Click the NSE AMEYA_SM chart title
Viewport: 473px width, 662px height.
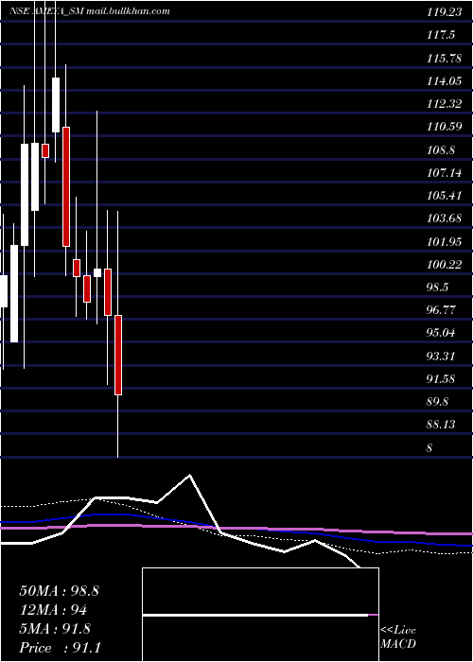[x=90, y=11]
